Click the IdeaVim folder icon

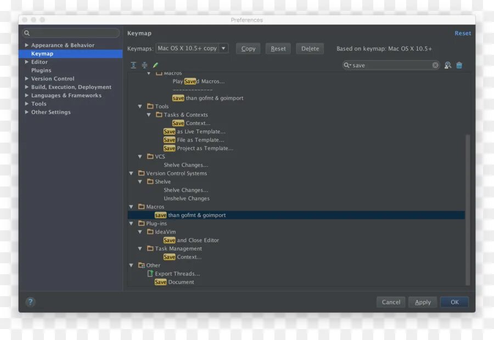(x=150, y=232)
